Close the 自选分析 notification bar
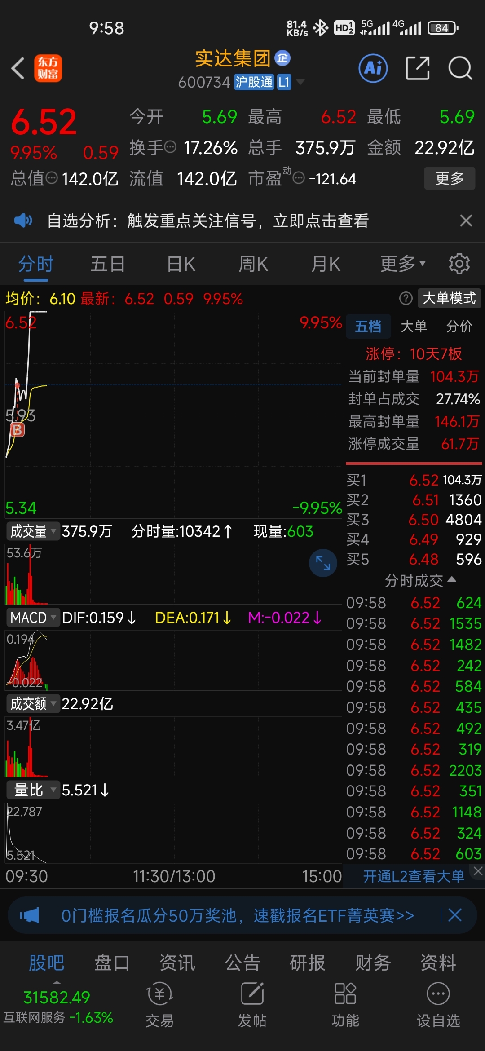 [x=466, y=221]
